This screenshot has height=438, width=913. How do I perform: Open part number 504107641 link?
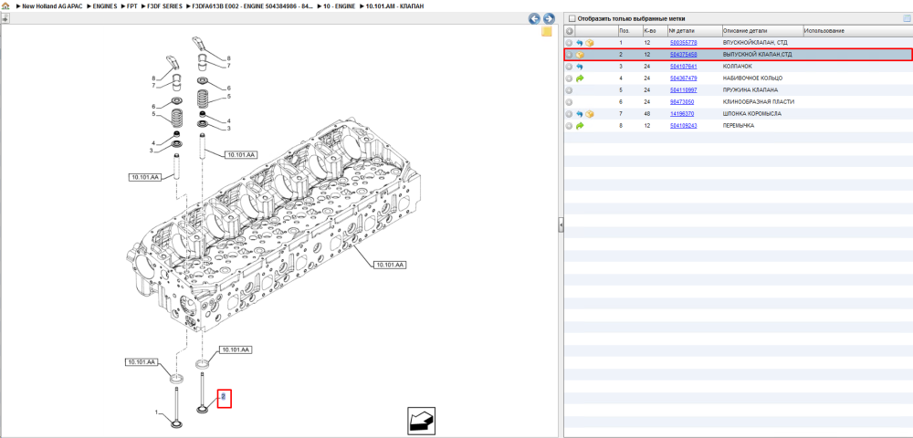pos(684,67)
